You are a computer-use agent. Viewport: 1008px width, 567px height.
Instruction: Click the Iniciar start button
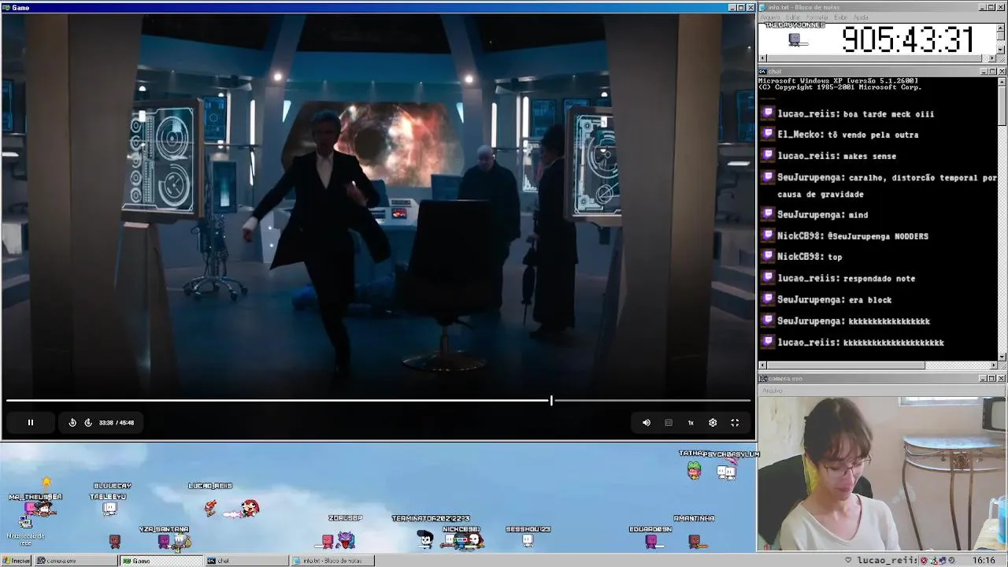point(17,561)
